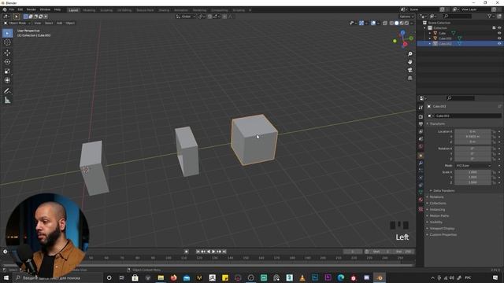
Task: Click play animation button in timeline
Action: (x=213, y=252)
